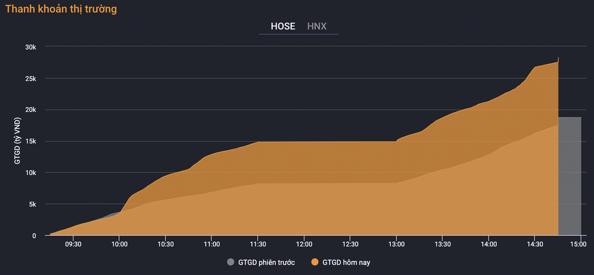Image resolution: width=594 pixels, height=275 pixels.
Task: Click the orange legend circle icon
Action: click(314, 262)
